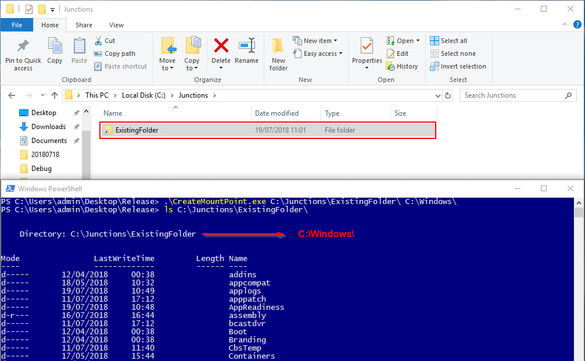This screenshot has height=361, width=585.
Task: Click the History icon in Open group
Action: point(402,66)
